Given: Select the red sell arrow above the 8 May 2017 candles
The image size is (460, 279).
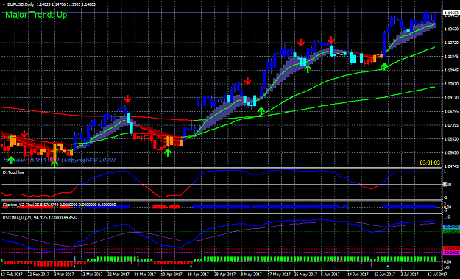Looking at the screenshot, I should tap(247, 81).
